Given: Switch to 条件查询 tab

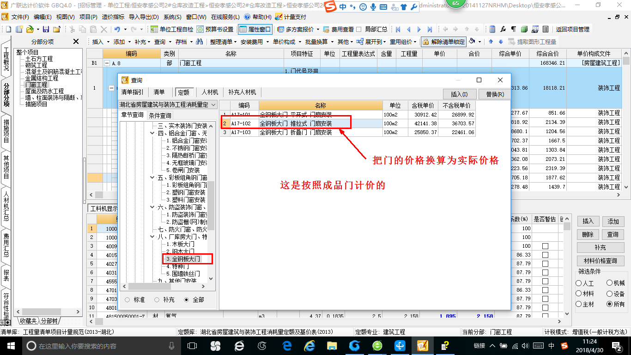Looking at the screenshot, I should coord(160,116).
